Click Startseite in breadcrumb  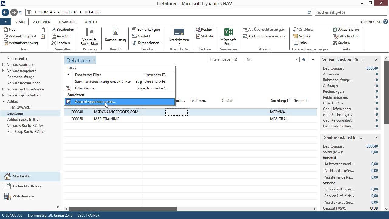[x=70, y=12]
